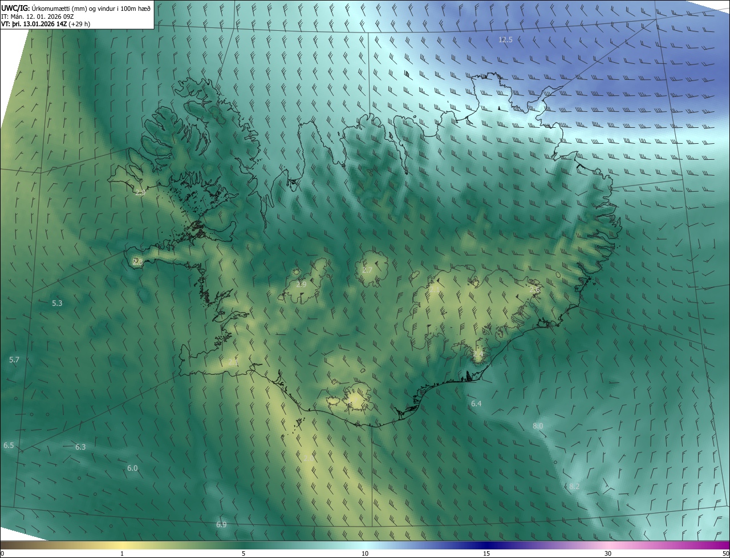Click the '2.6' label on the eastern Vatnajökull edge

click(x=534, y=290)
